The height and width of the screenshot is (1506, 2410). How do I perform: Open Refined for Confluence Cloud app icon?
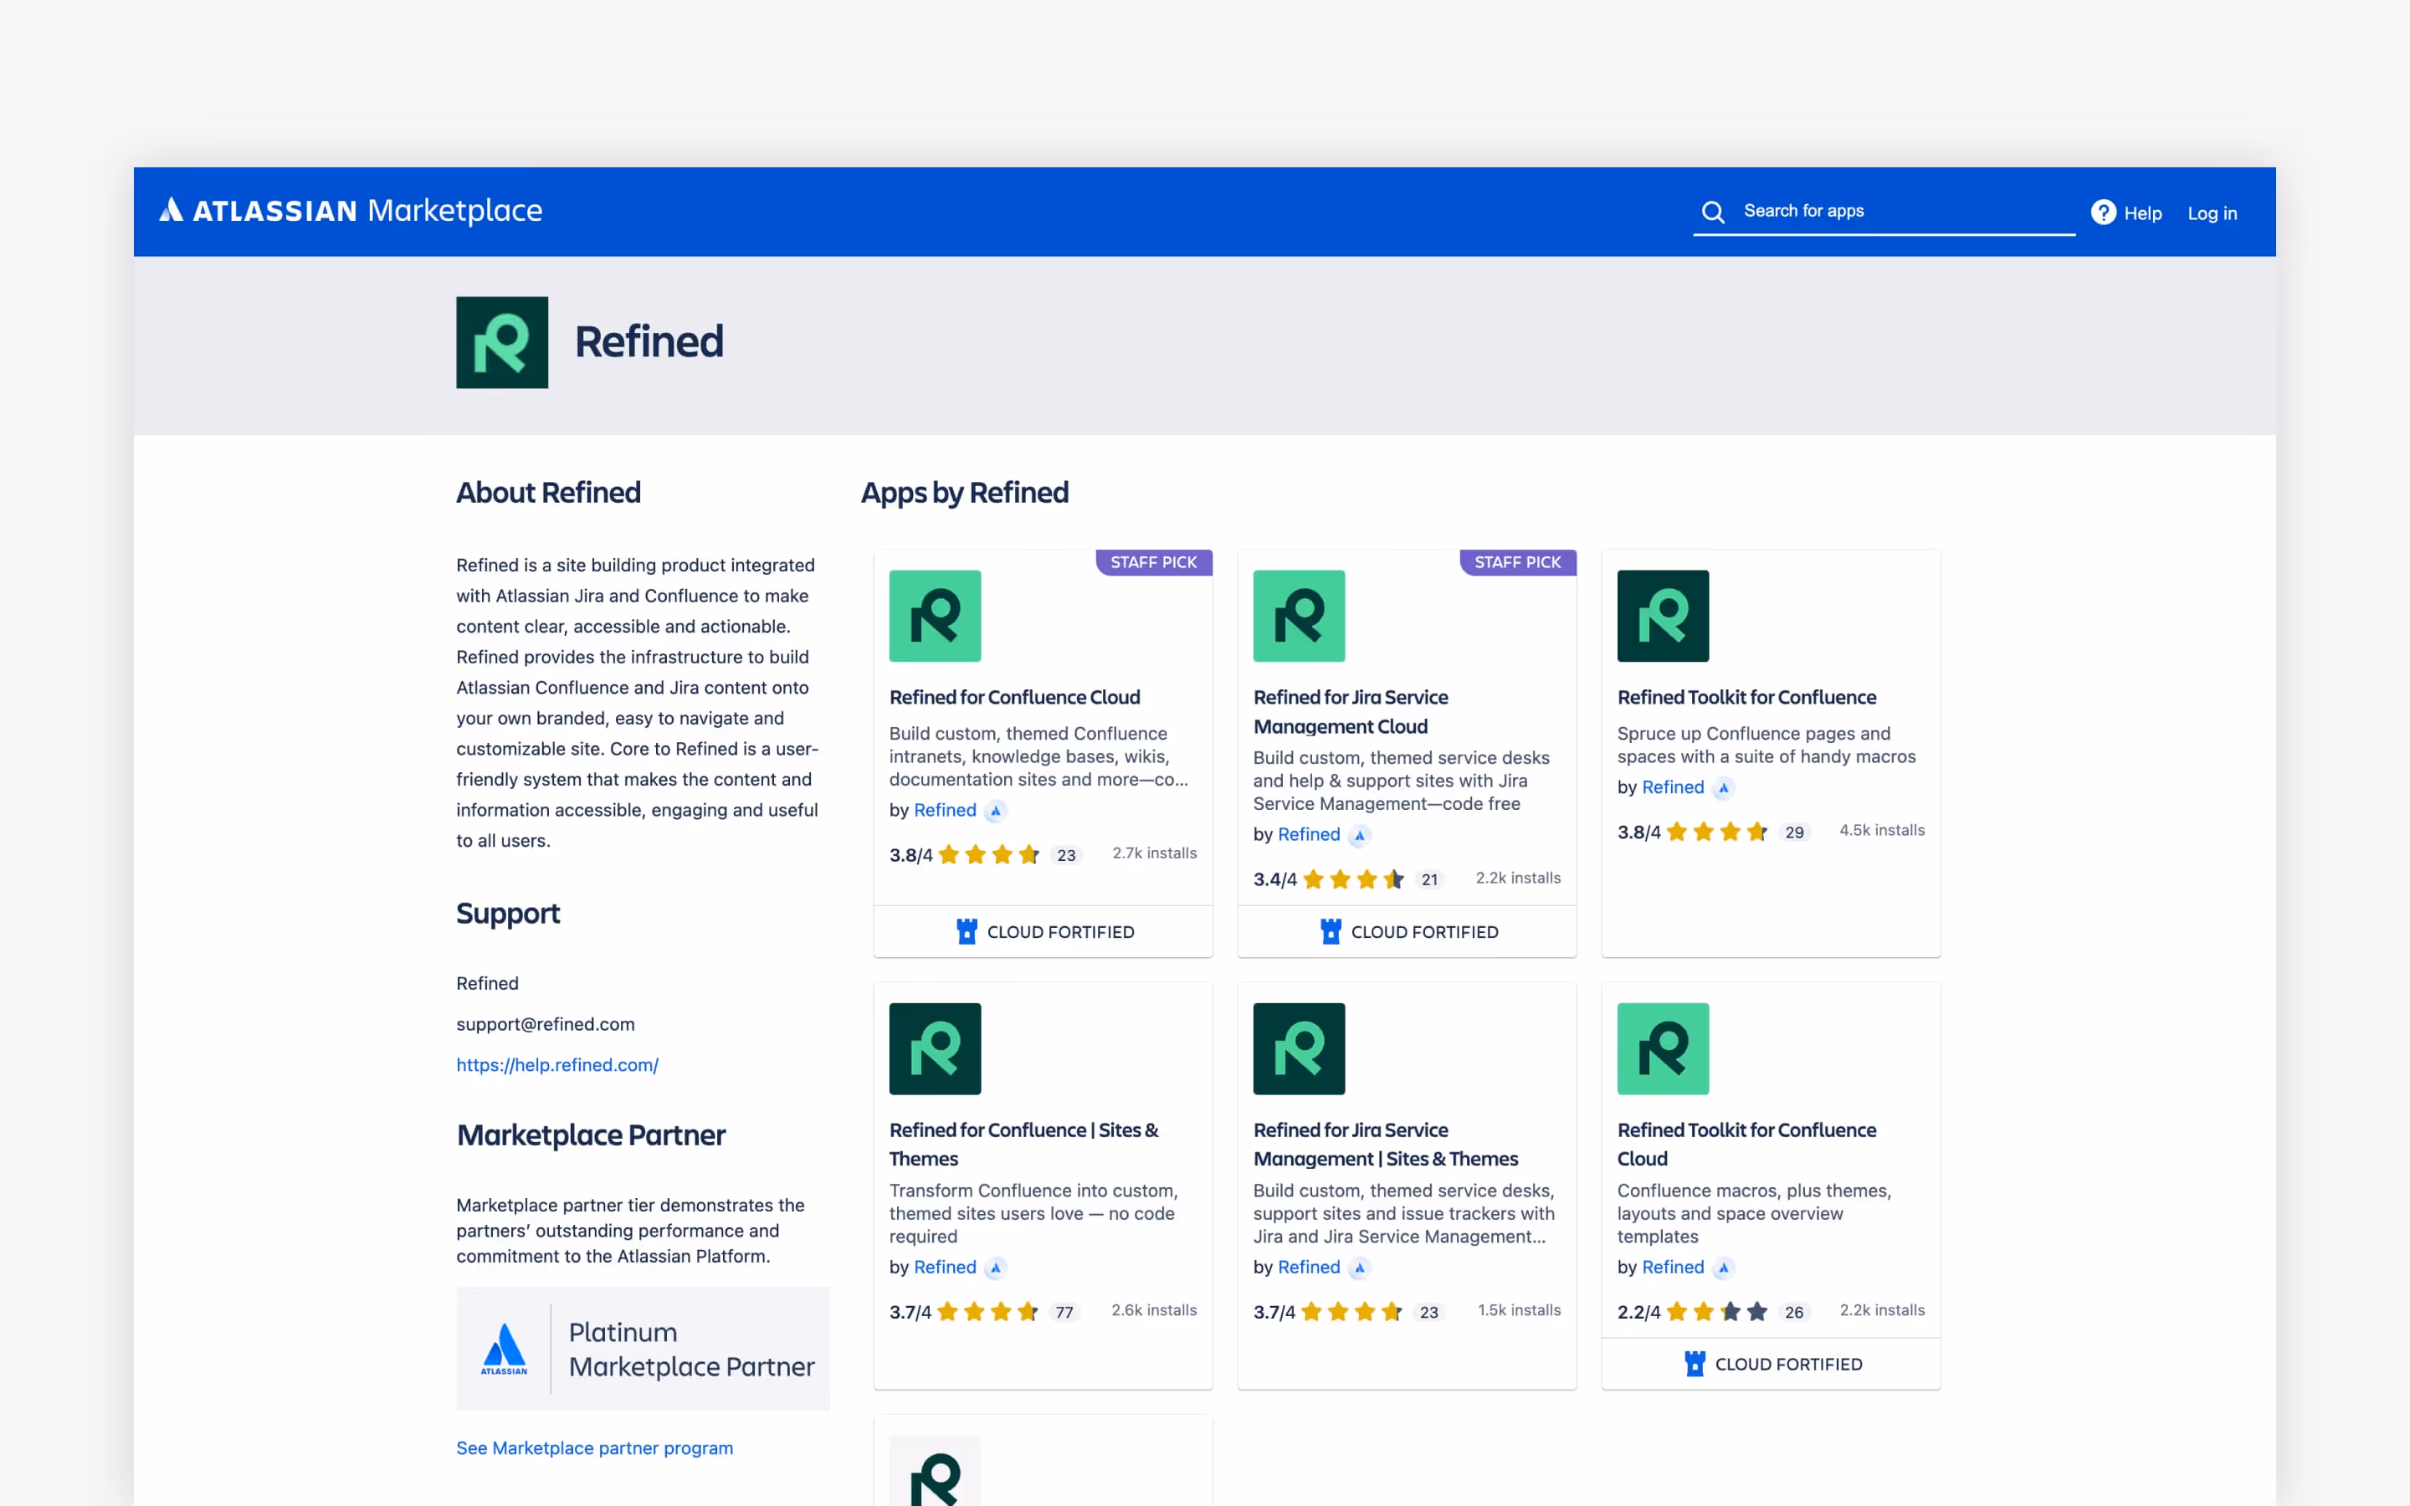coord(934,616)
